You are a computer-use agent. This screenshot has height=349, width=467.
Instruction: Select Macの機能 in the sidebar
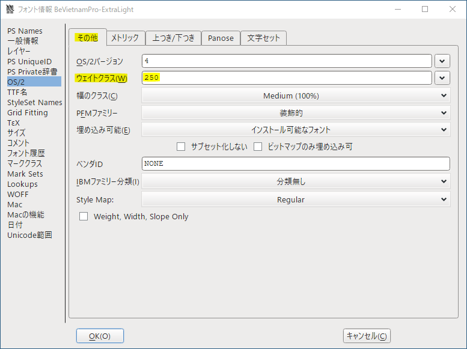[26, 214]
